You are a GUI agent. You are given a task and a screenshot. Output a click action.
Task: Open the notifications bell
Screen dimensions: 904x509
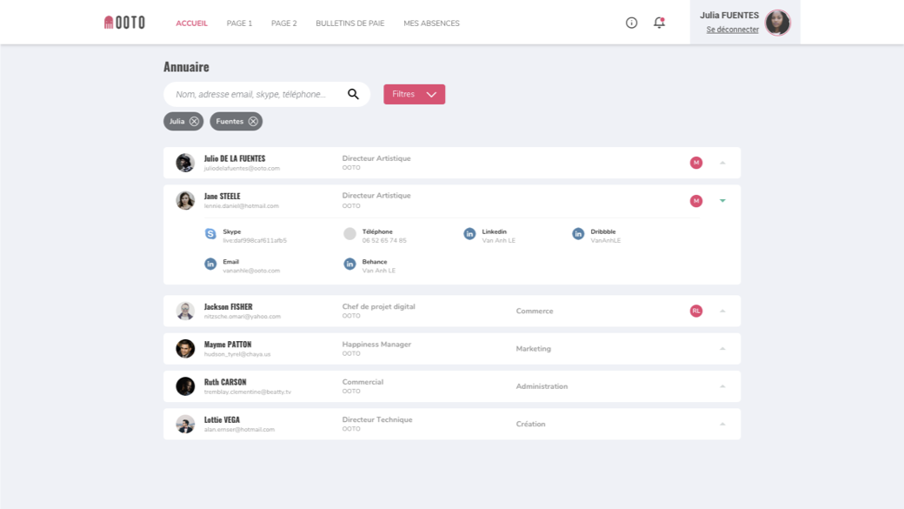click(x=659, y=23)
